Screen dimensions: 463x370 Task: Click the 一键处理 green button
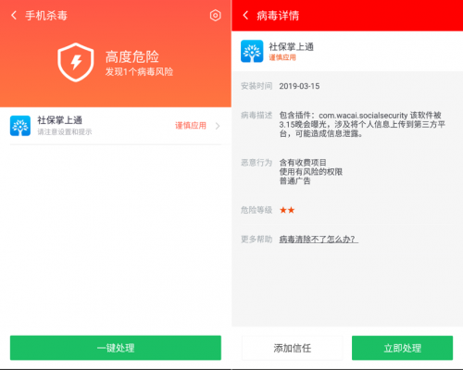pos(116,348)
